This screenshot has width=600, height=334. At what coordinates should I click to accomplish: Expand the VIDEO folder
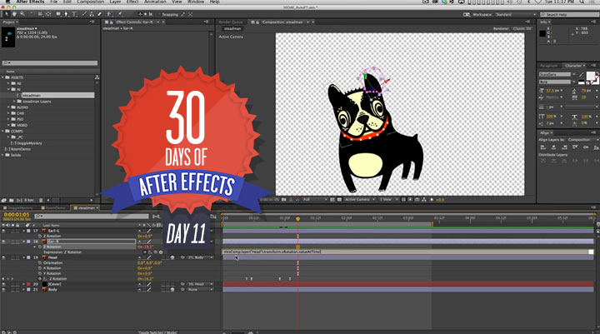click(8, 125)
